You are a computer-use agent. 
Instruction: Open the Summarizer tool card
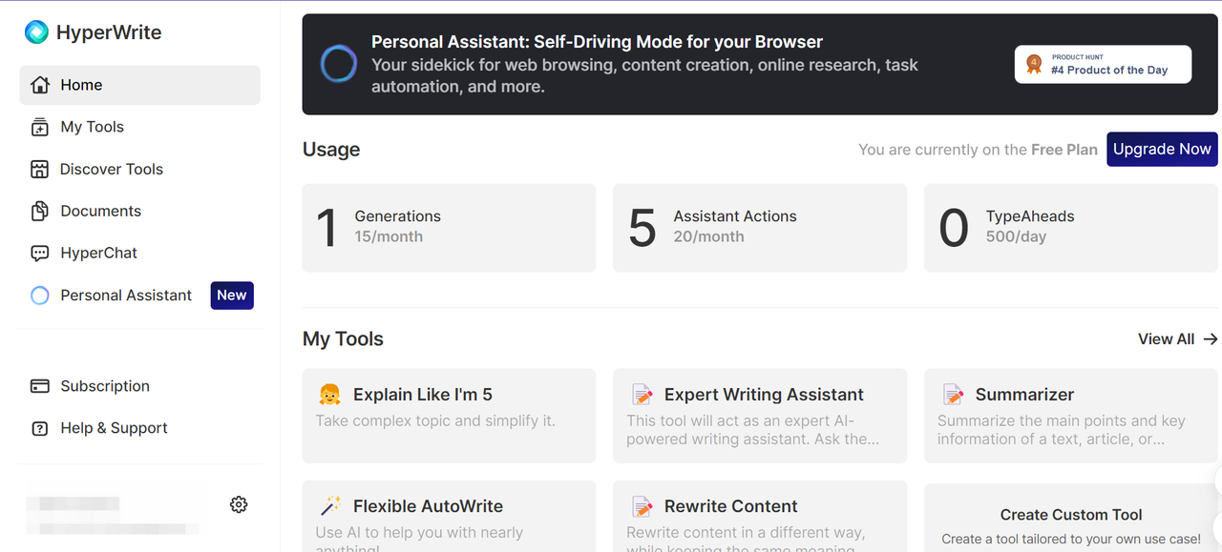pos(1071,416)
